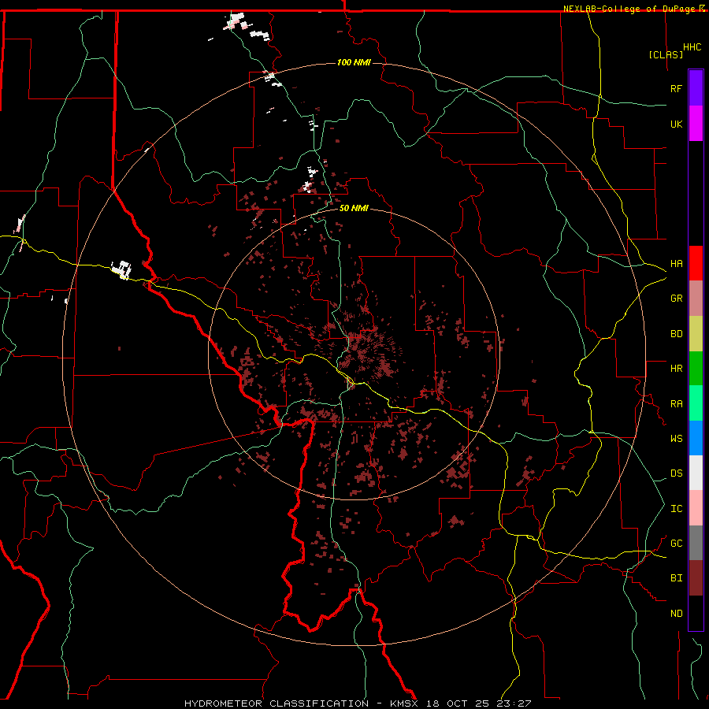
Task: Click the GR legend label
Action: (677, 299)
